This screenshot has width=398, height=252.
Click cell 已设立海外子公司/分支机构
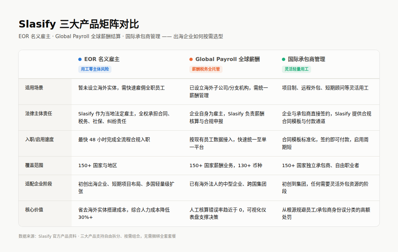point(229,92)
